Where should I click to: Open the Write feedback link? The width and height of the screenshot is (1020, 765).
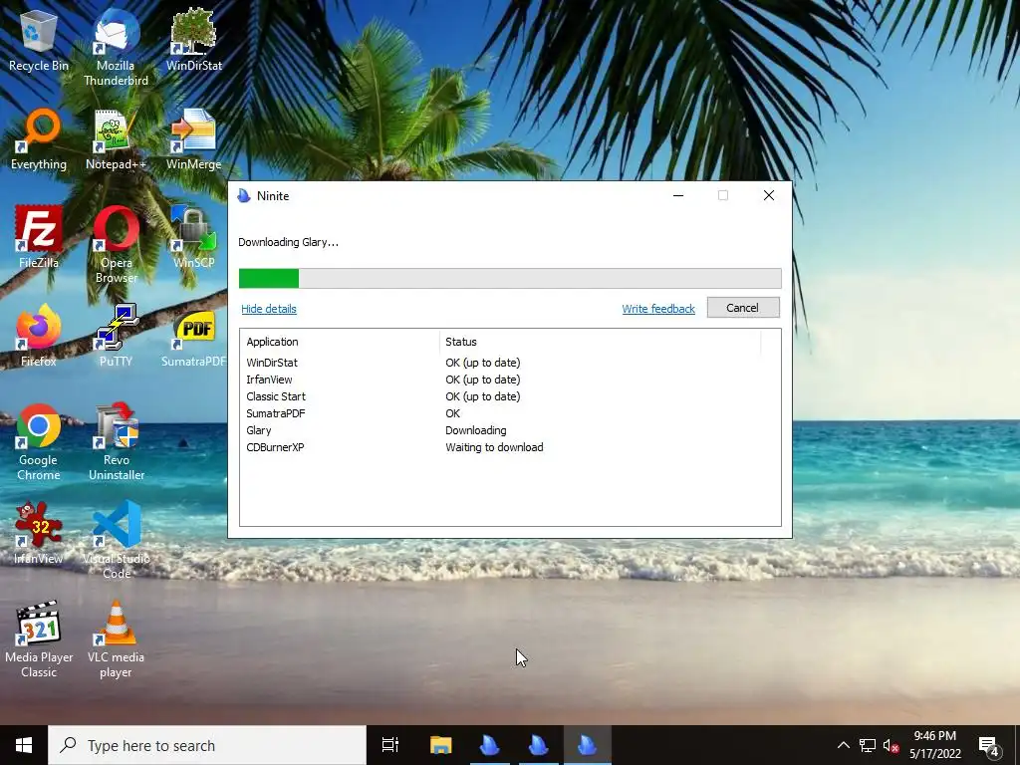658,309
